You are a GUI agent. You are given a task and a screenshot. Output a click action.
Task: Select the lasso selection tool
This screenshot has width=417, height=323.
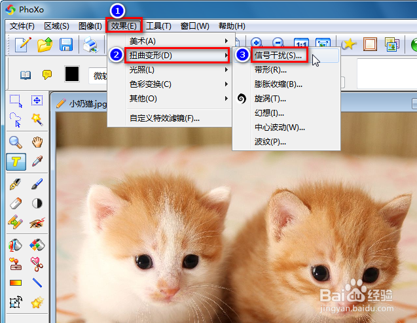click(16, 120)
